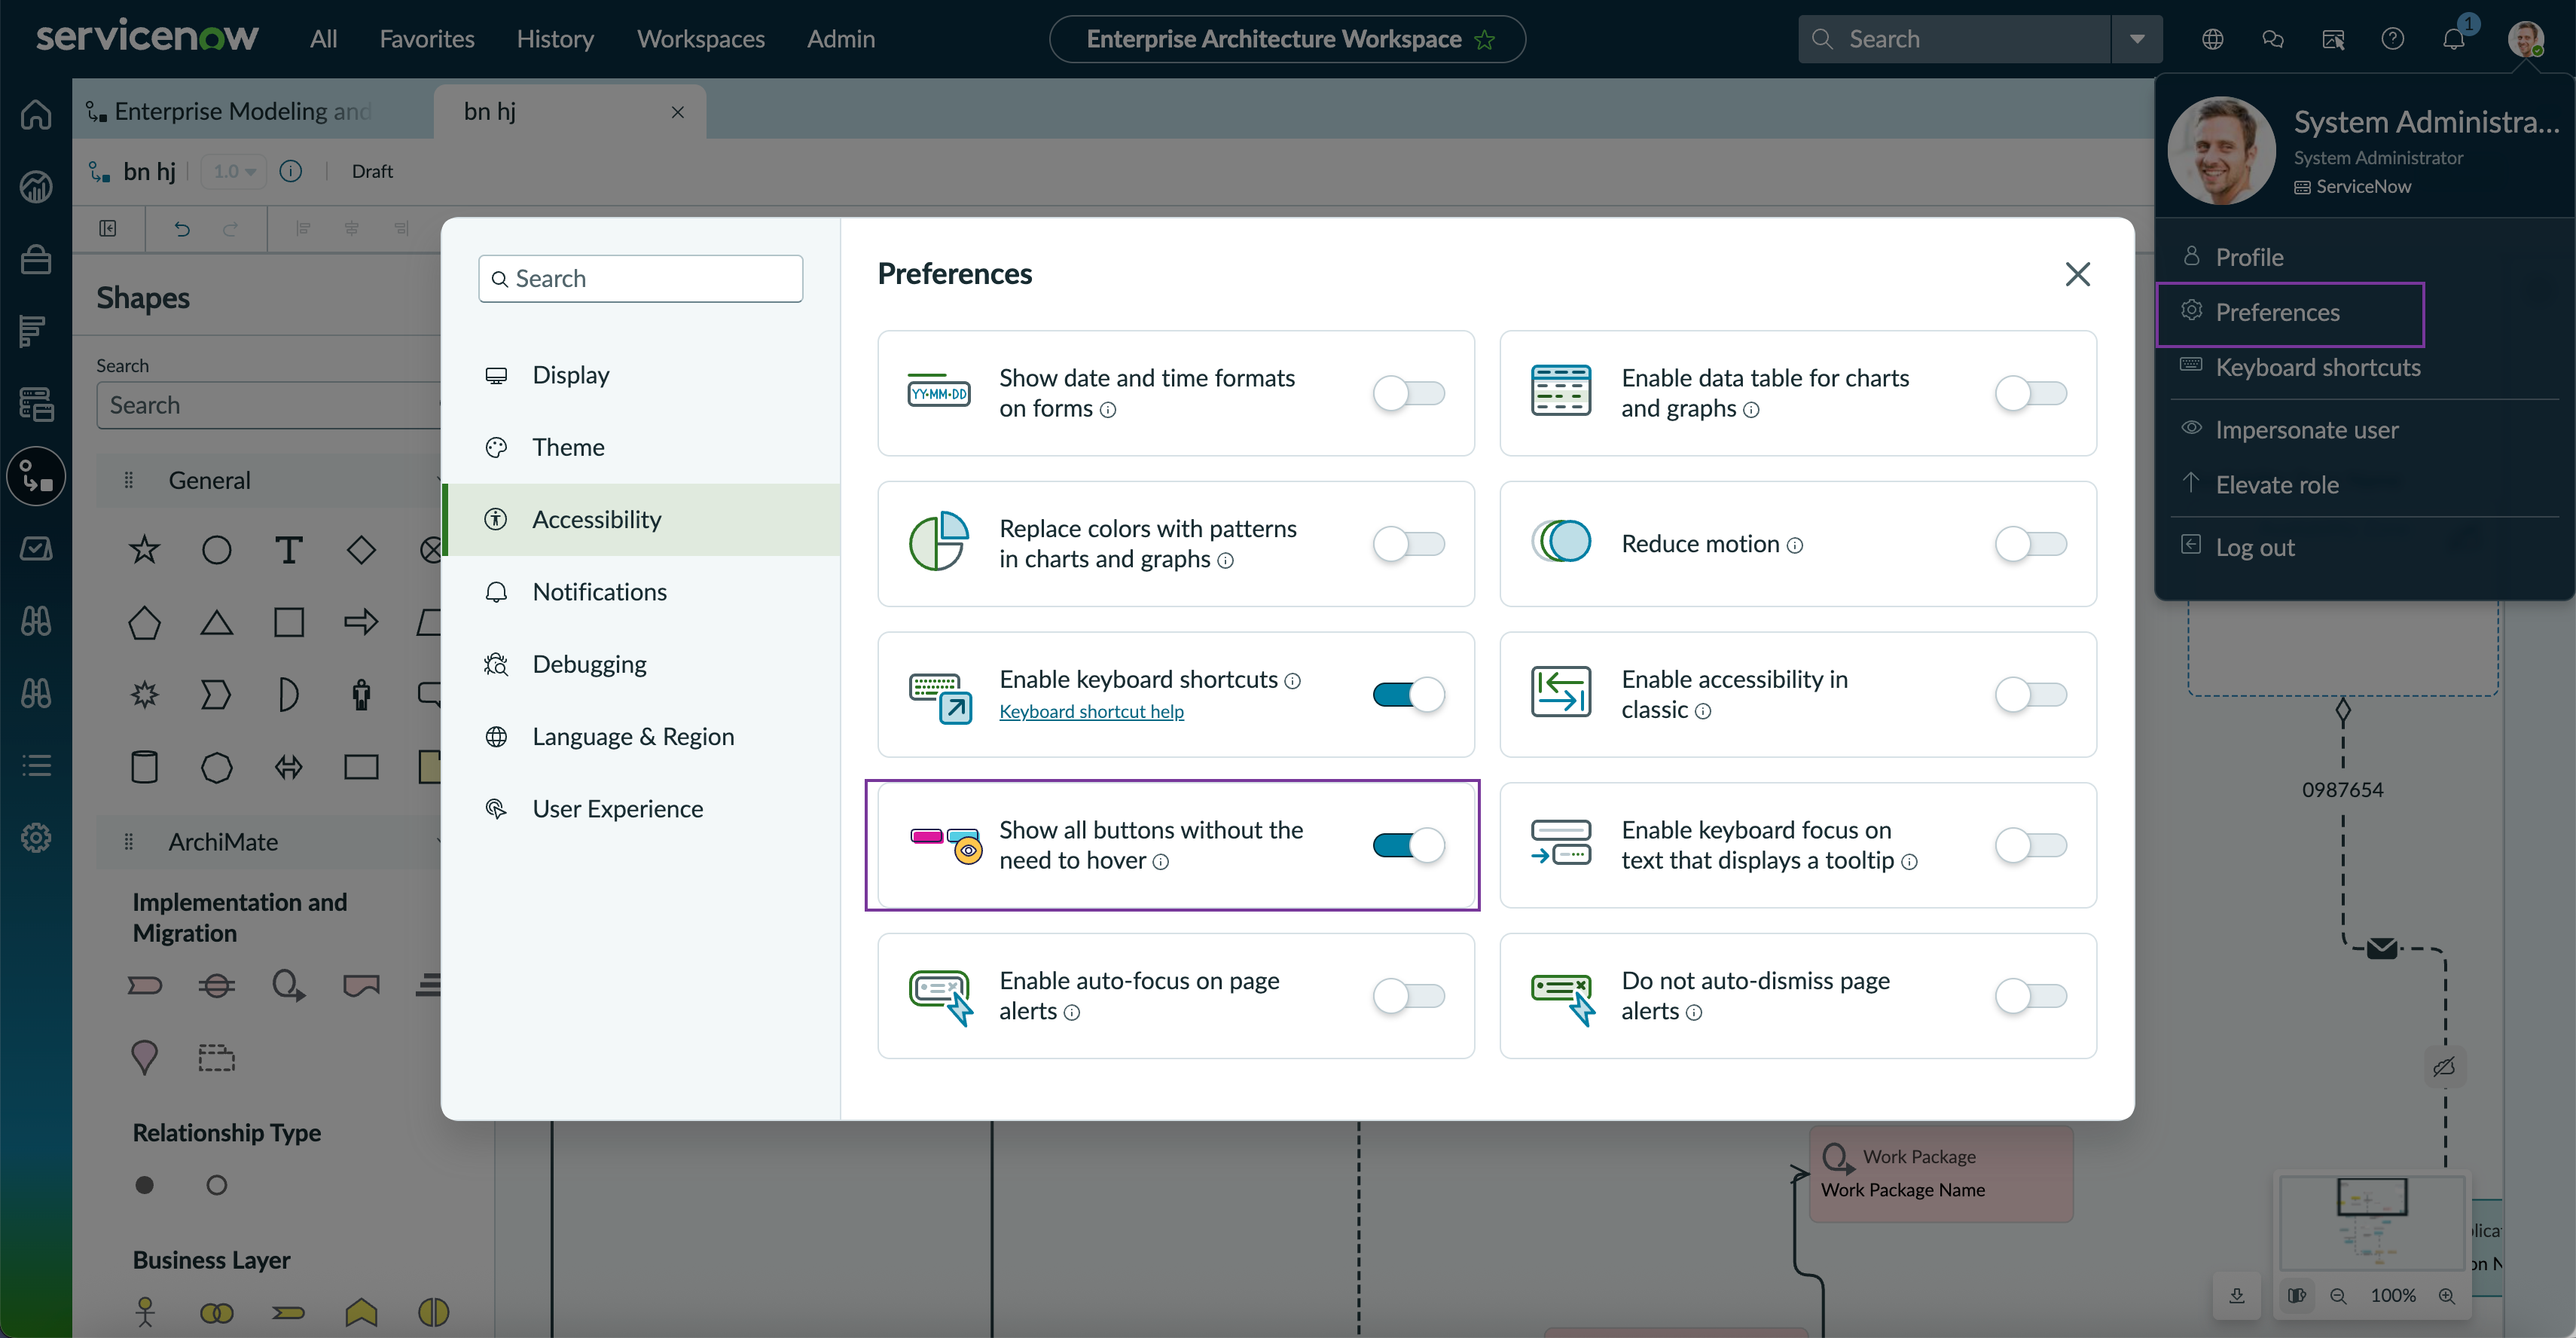This screenshot has height=1338, width=2576.
Task: Click the redo arrow in diagram toolbar
Action: (230, 229)
